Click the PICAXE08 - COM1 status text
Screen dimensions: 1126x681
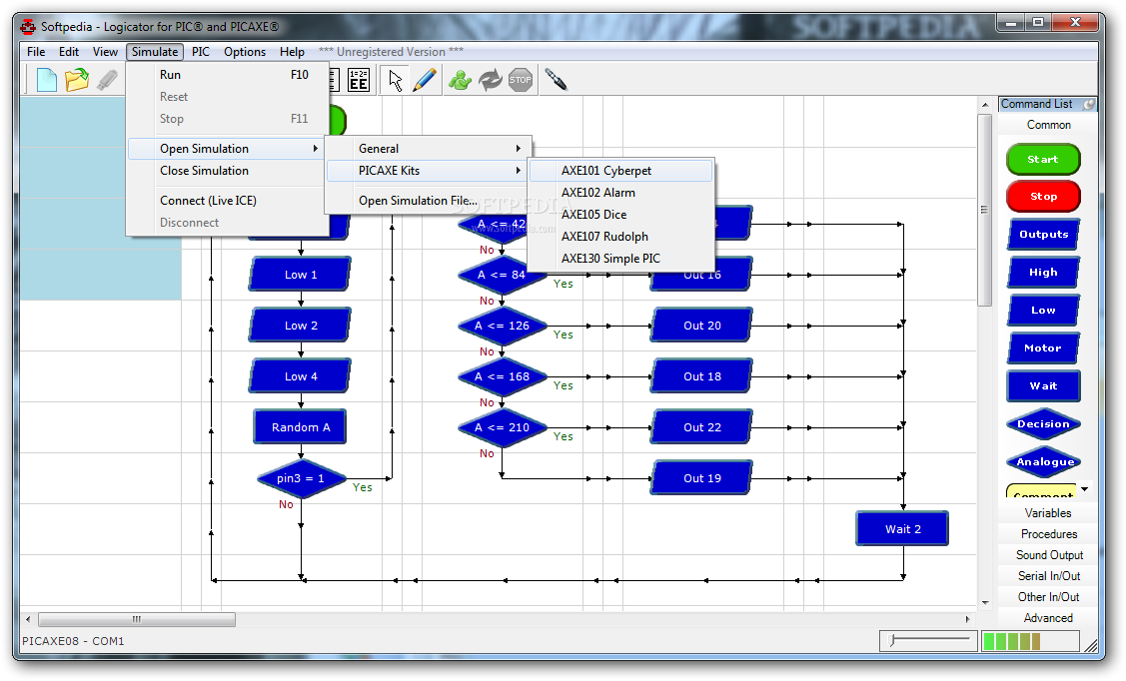click(x=73, y=641)
